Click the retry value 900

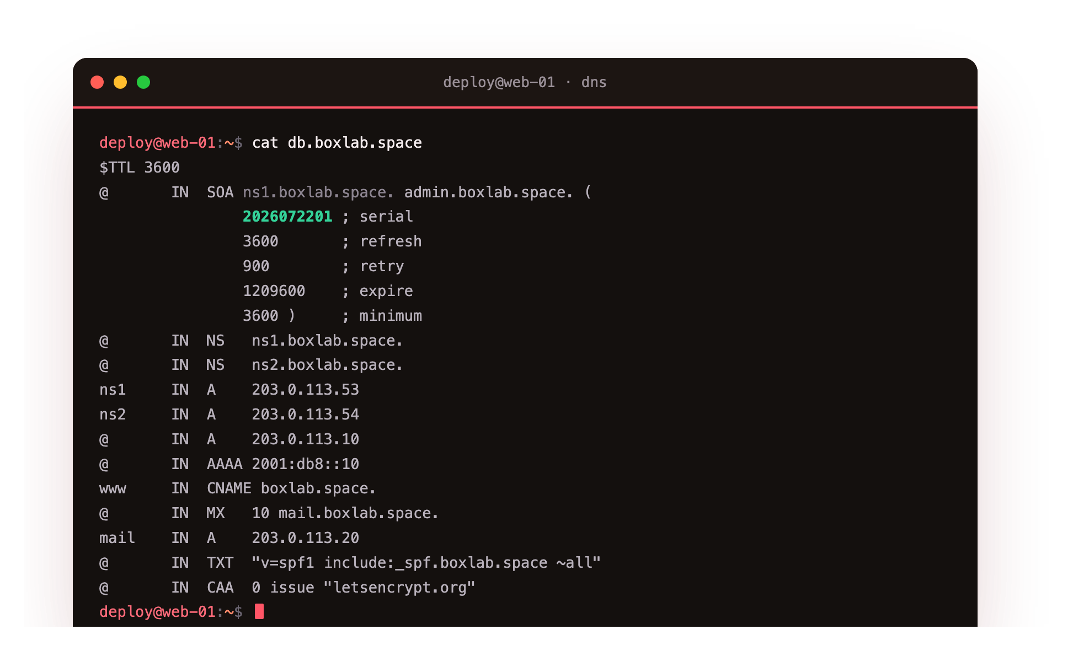pyautogui.click(x=256, y=266)
